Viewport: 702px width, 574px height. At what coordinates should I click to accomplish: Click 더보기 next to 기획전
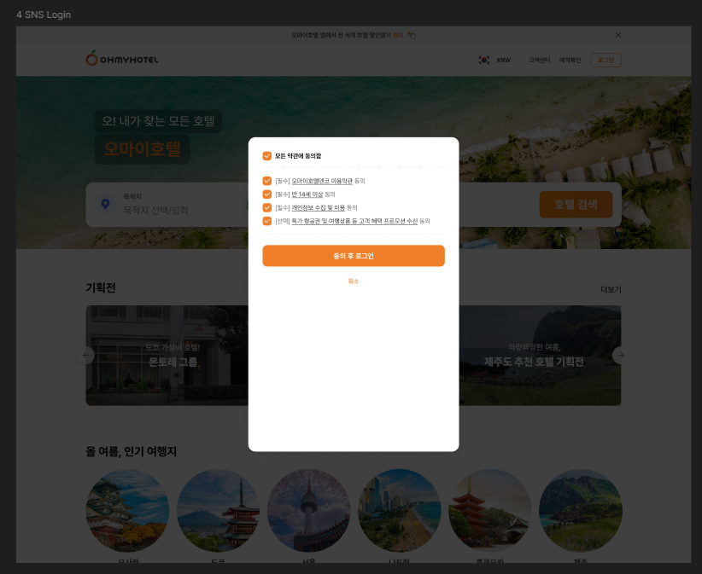[x=611, y=290]
